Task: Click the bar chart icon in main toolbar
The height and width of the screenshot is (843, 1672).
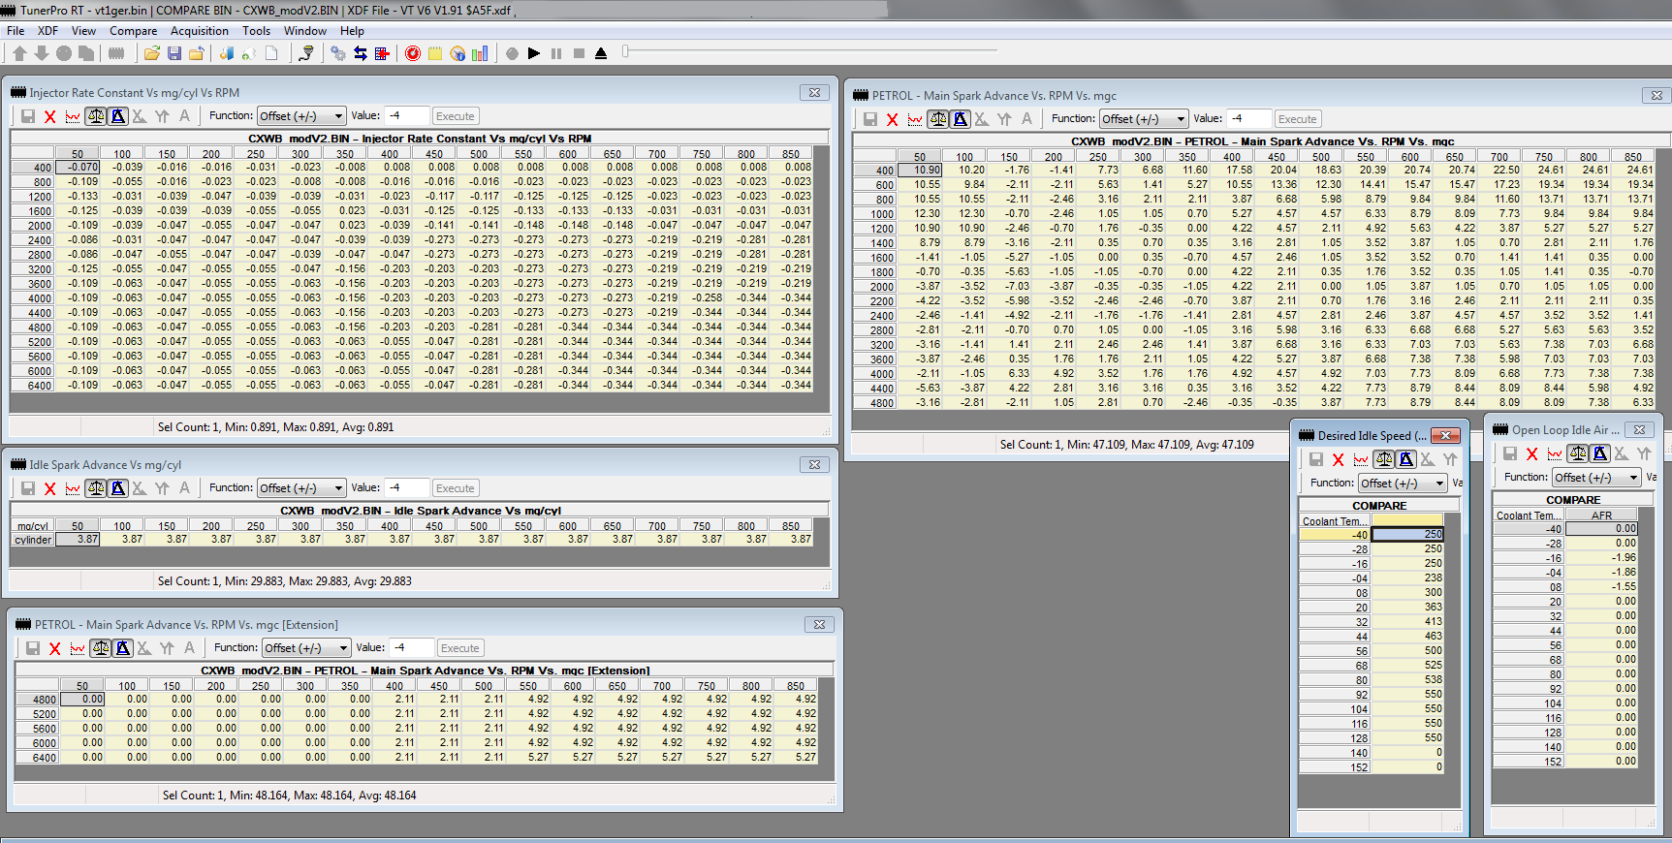Action: (480, 53)
